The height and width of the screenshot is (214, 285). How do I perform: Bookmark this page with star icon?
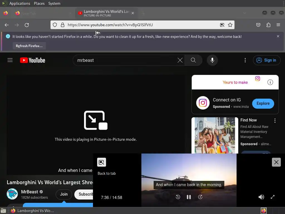[230, 25]
